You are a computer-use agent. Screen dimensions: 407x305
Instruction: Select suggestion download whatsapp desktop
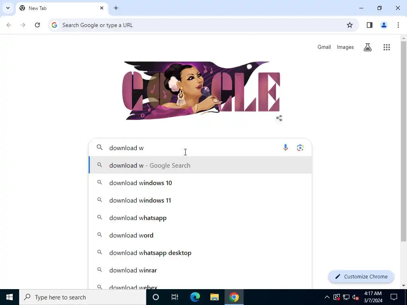tap(200, 253)
